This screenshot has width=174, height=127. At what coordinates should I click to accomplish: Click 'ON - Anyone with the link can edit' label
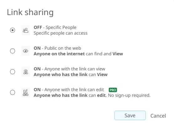pyautogui.click(x=69, y=90)
